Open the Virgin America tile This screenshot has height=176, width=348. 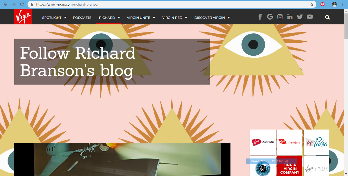[290, 142]
